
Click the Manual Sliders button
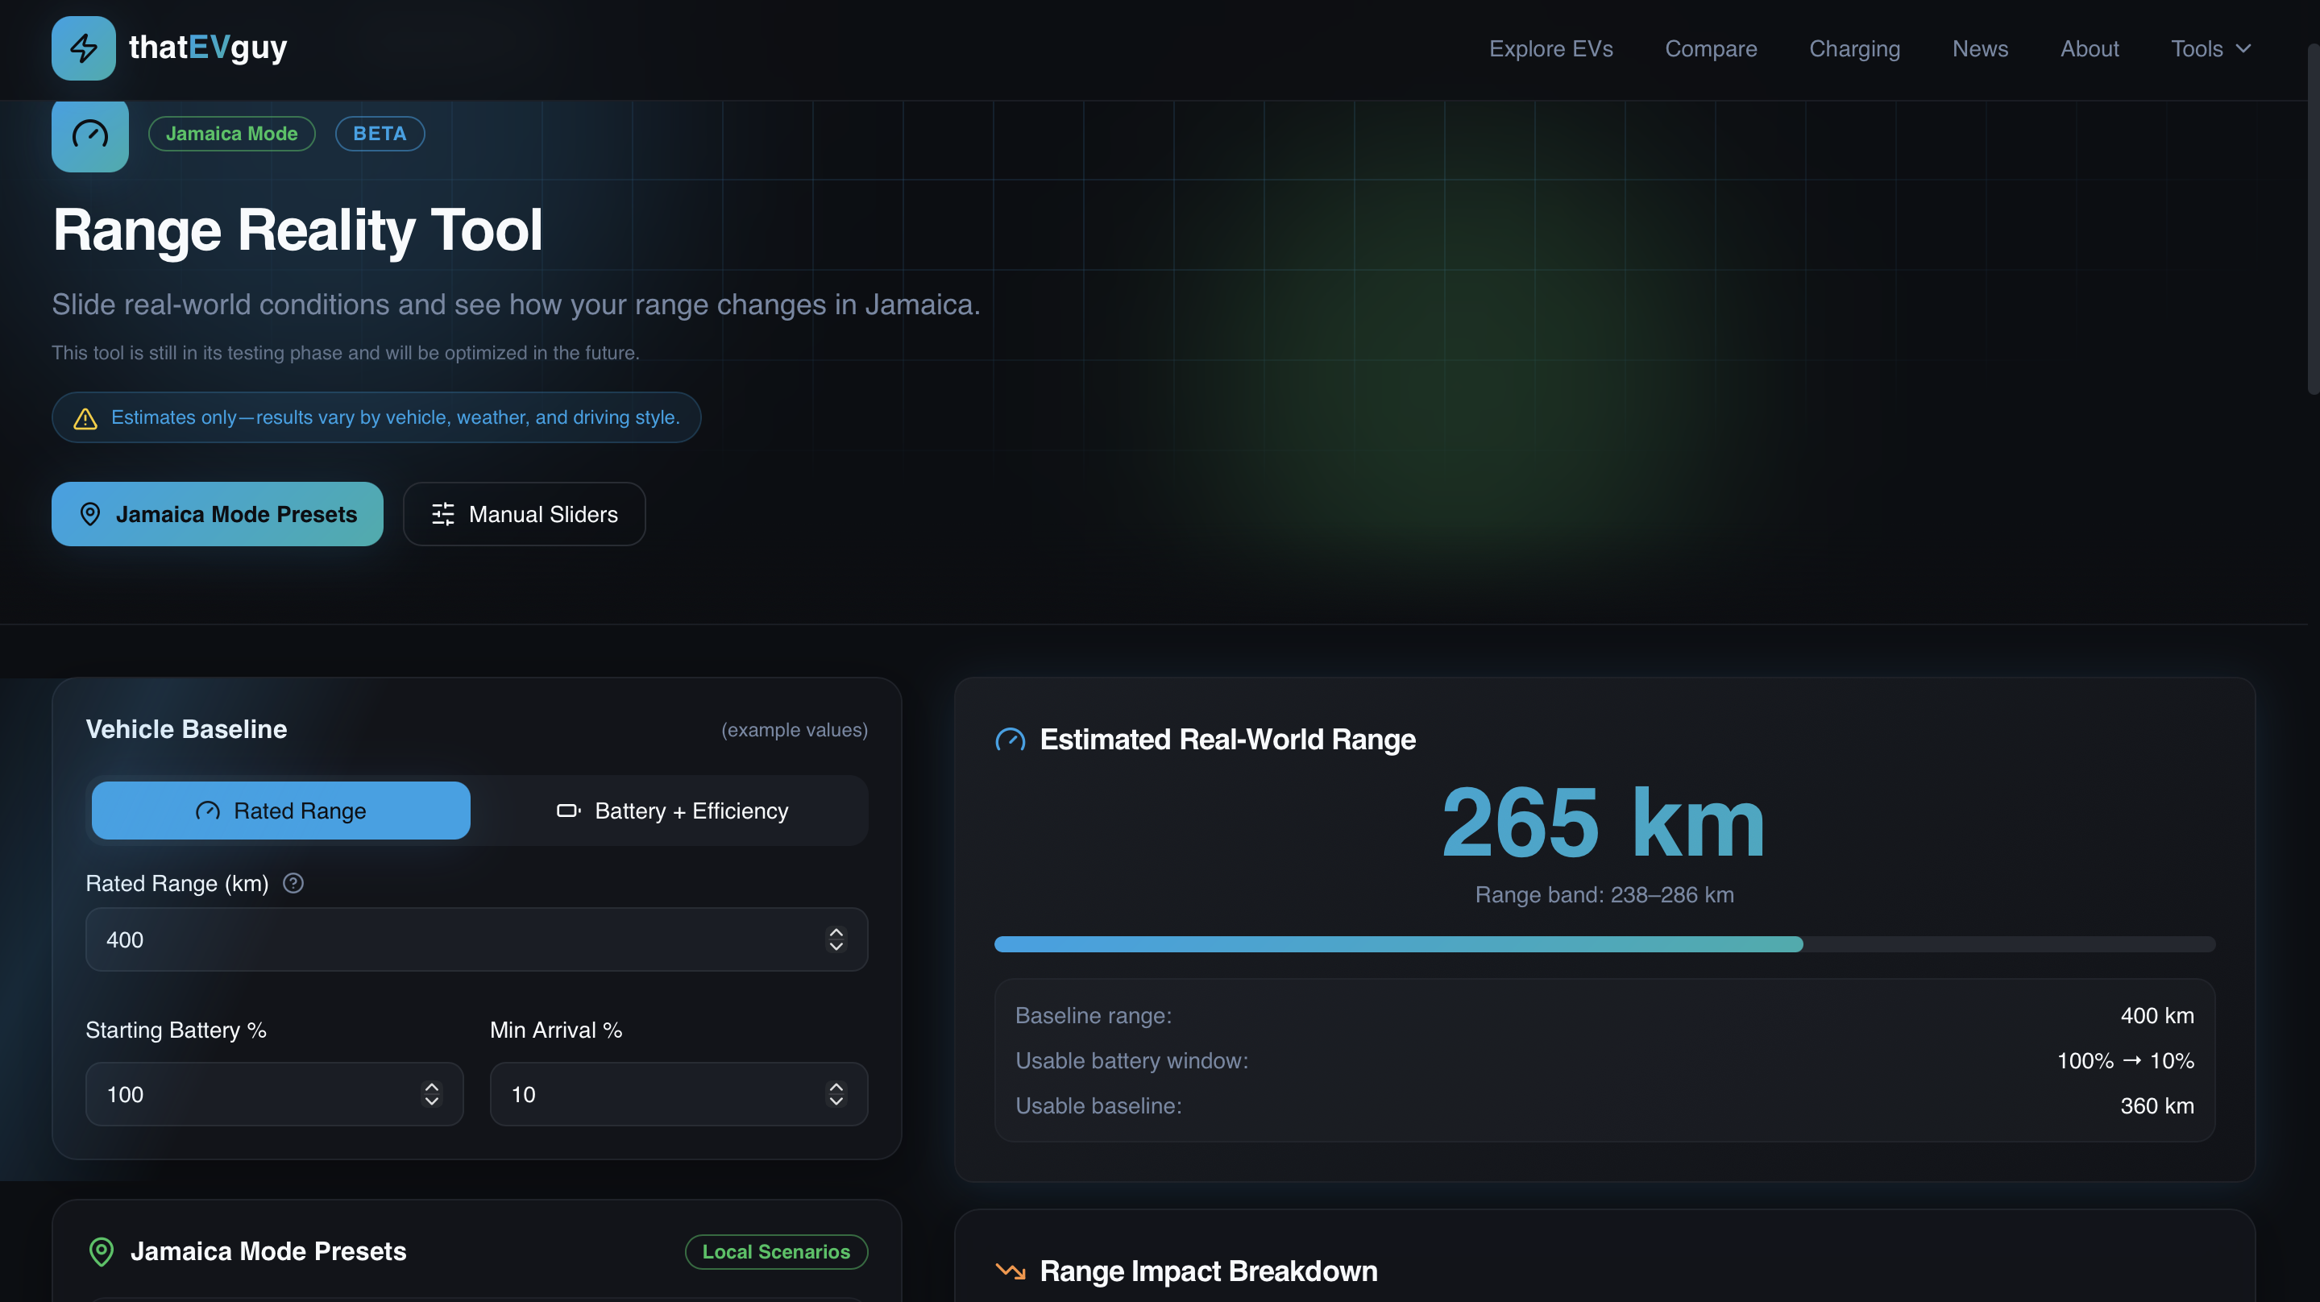(x=524, y=514)
